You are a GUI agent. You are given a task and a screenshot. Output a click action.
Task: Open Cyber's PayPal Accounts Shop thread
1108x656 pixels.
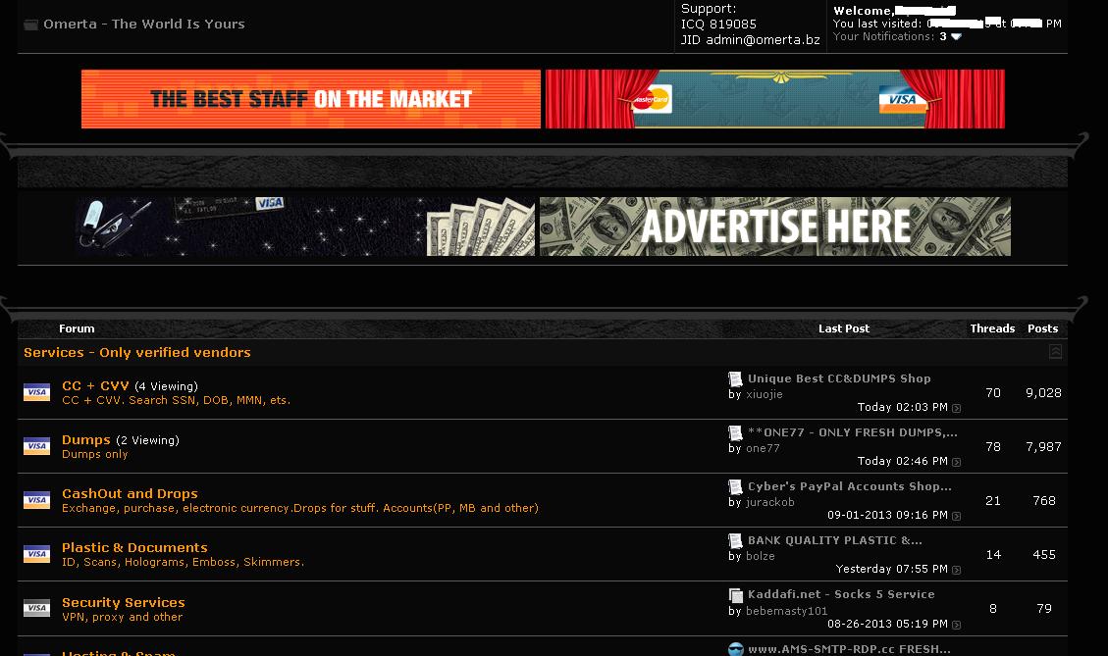click(849, 486)
